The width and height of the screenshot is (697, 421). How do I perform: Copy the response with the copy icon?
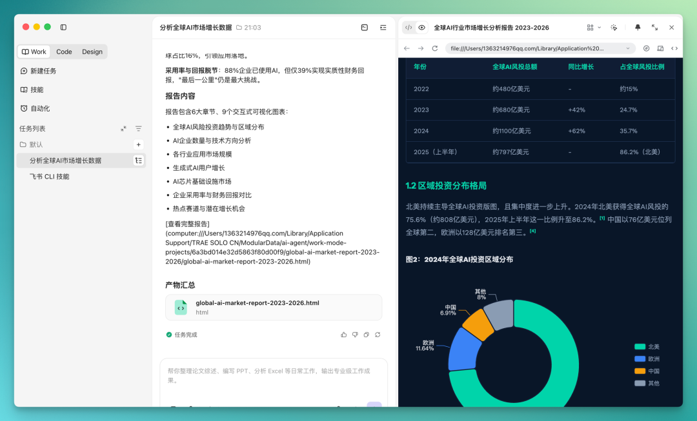pos(367,335)
